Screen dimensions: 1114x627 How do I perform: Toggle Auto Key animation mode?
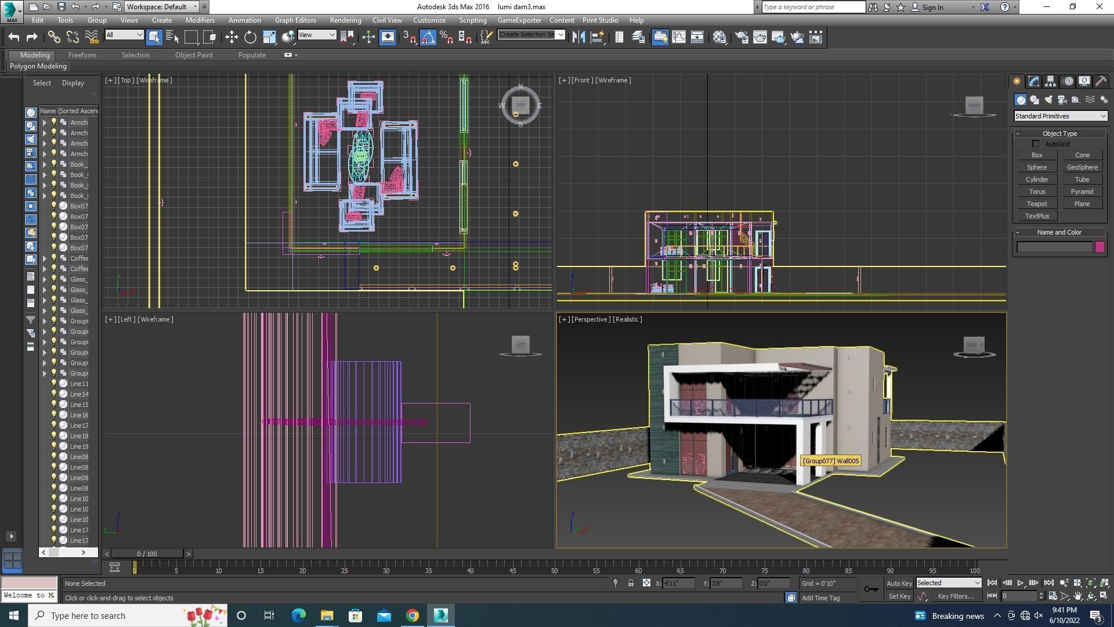[899, 583]
